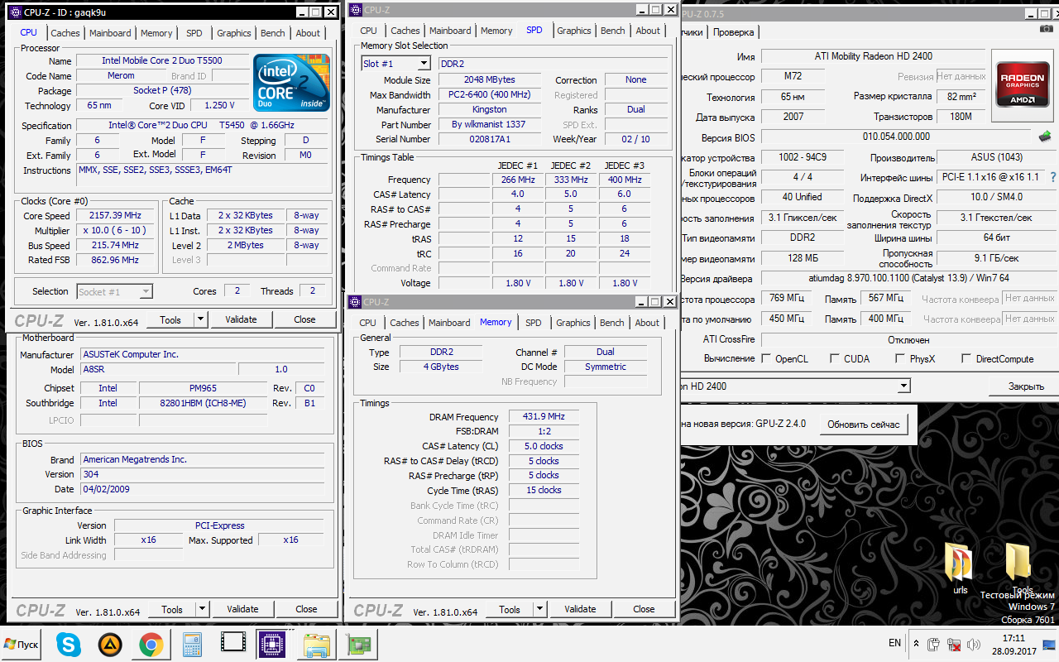Launch Google Chrome from the taskbar
The width and height of the screenshot is (1059, 662).
pyautogui.click(x=151, y=644)
